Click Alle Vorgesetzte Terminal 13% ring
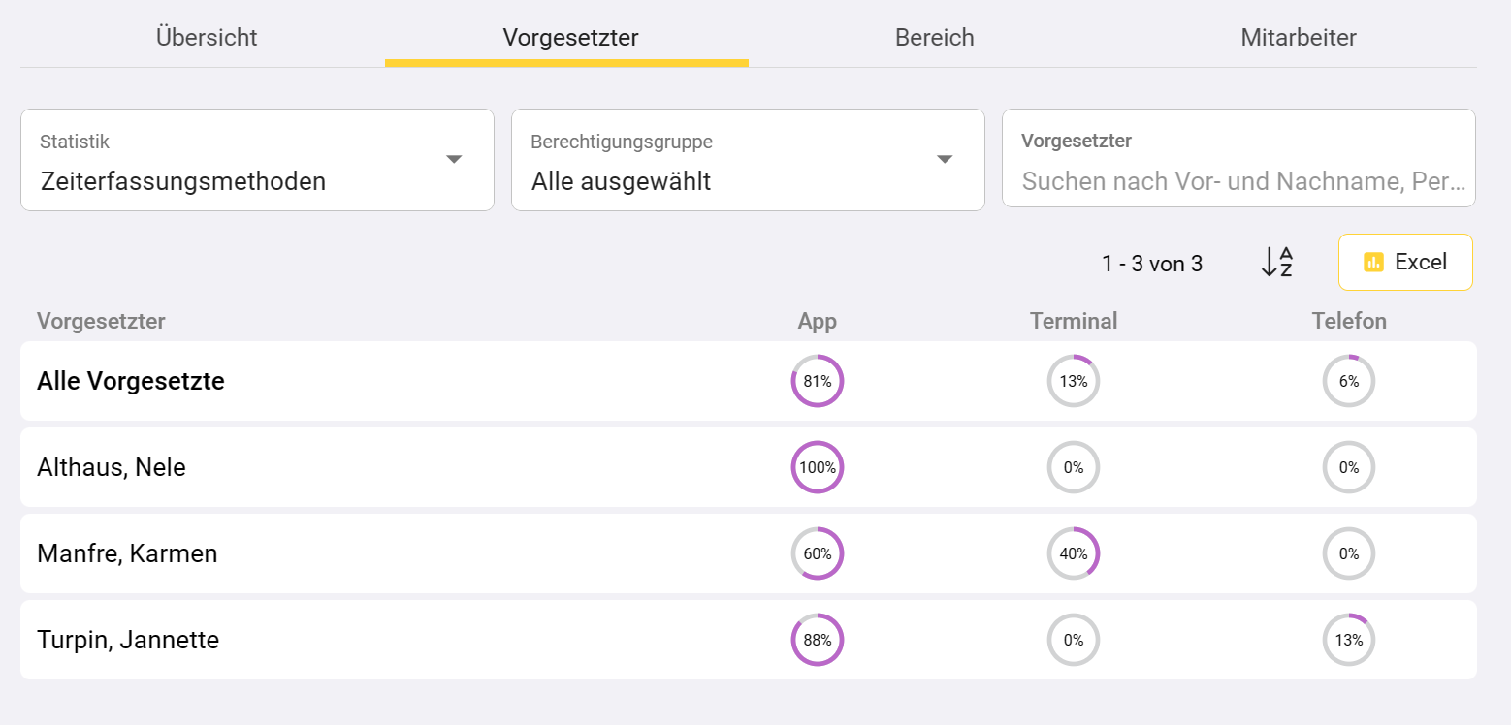 (x=1074, y=381)
